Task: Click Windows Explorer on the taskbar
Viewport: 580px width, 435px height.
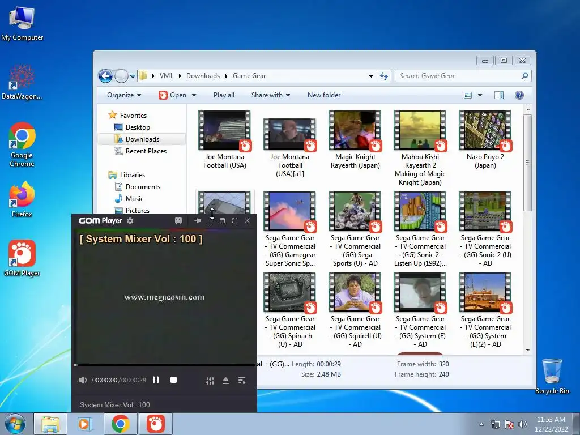Action: click(50, 424)
